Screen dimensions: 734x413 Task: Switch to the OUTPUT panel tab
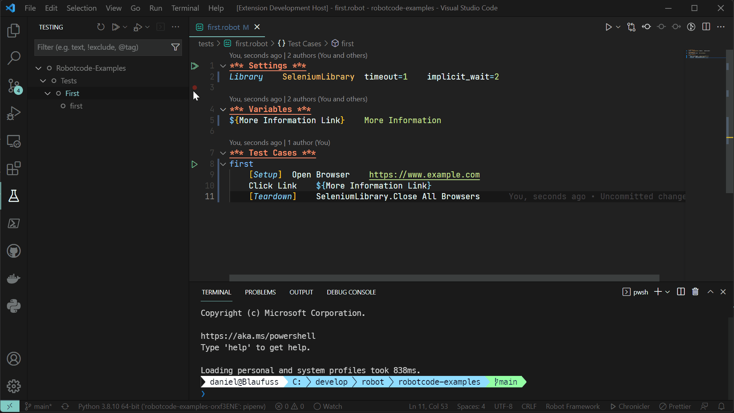pyautogui.click(x=301, y=292)
